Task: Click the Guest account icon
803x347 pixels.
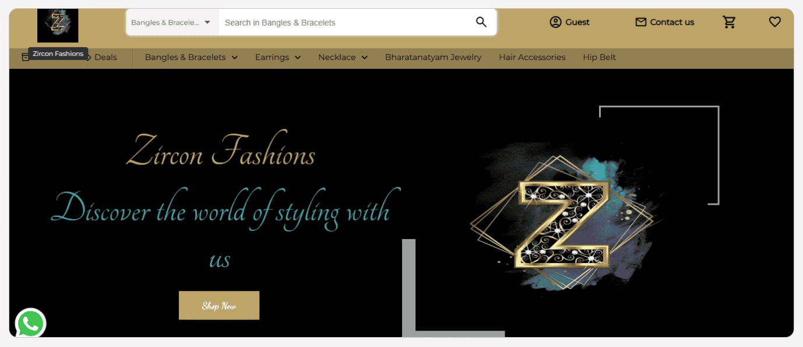Action: pos(555,22)
